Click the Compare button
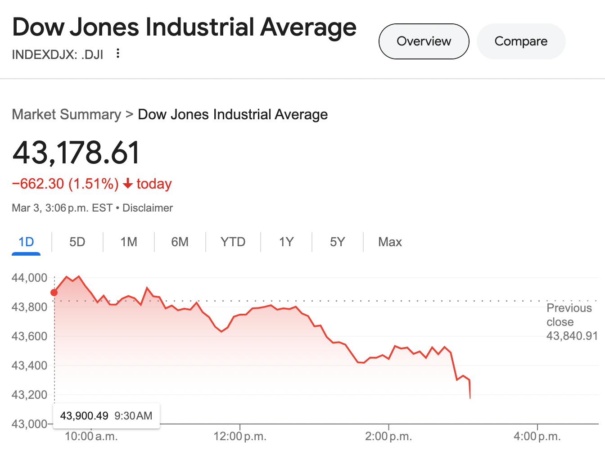The image size is (605, 460). (x=521, y=41)
